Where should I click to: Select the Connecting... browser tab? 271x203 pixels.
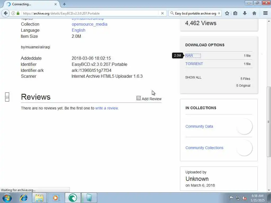(x=32, y=4)
